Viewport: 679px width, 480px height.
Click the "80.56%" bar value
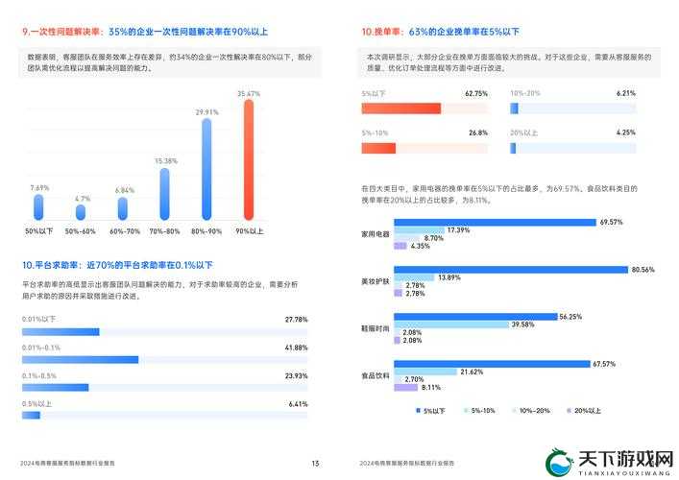[643, 270]
